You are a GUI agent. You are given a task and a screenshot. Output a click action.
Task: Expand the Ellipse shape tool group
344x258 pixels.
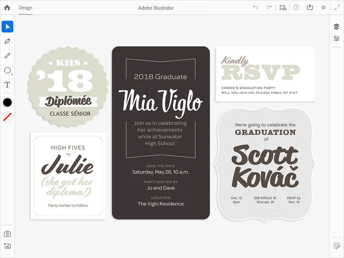coord(8,70)
